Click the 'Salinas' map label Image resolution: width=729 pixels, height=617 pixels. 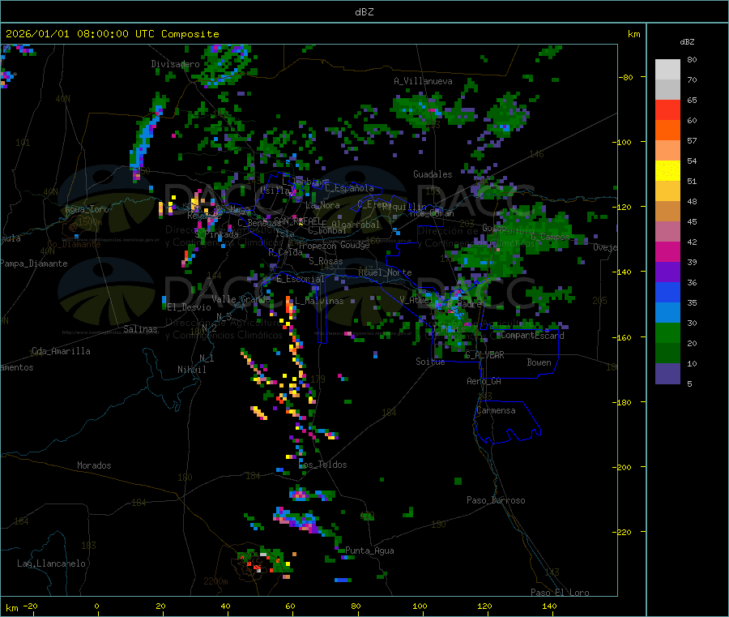point(140,329)
